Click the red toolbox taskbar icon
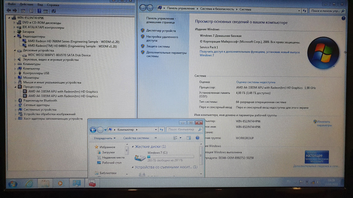The height and width of the screenshot is (198, 353). pos(92,183)
